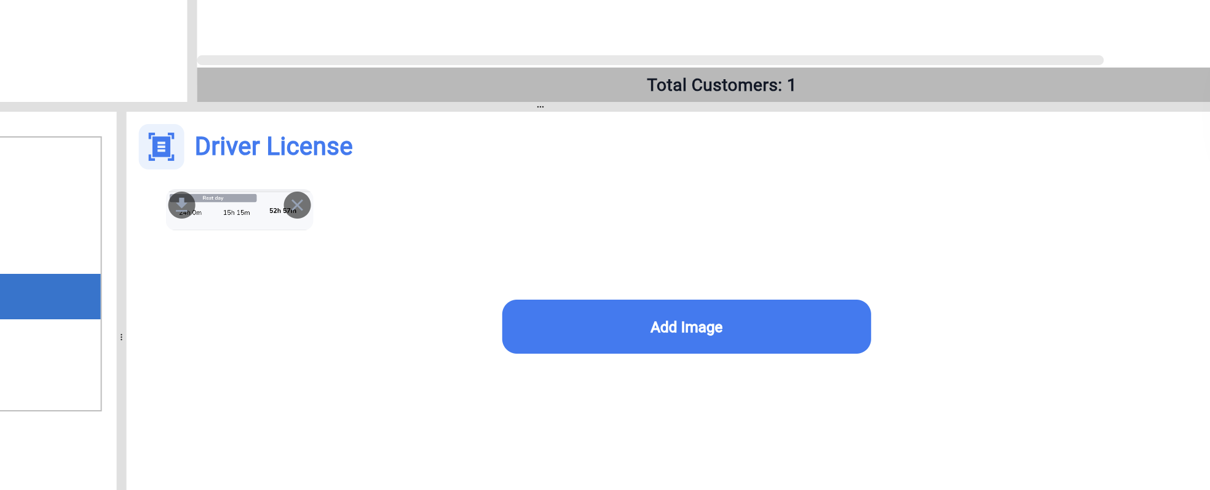This screenshot has width=1210, height=490.
Task: Click the empty top-left white panel
Action: 92,50
